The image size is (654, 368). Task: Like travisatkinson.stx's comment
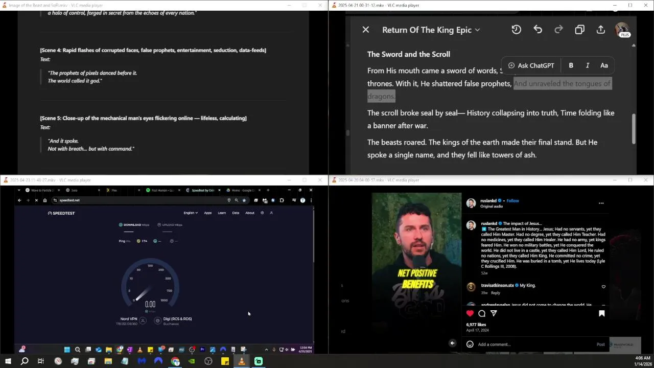pyautogui.click(x=603, y=287)
